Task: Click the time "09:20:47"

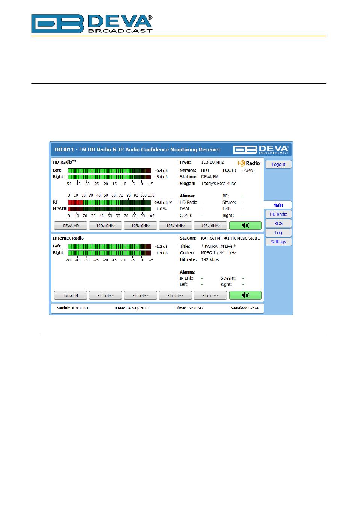Action: tap(195, 308)
